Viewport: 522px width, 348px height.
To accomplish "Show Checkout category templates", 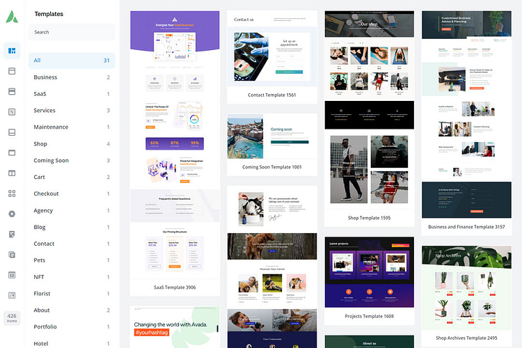I will (x=72, y=193).
